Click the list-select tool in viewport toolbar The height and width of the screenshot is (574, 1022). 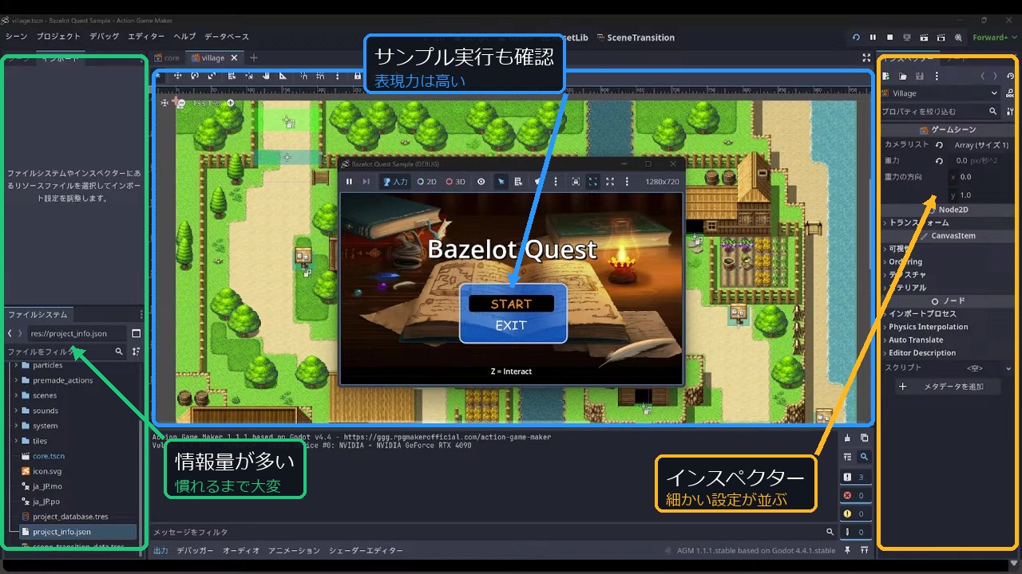coord(232,76)
